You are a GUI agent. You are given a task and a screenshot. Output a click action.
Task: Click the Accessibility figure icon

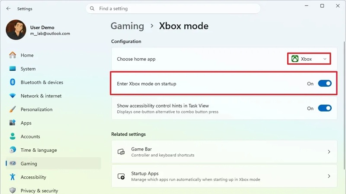pyautogui.click(x=13, y=177)
